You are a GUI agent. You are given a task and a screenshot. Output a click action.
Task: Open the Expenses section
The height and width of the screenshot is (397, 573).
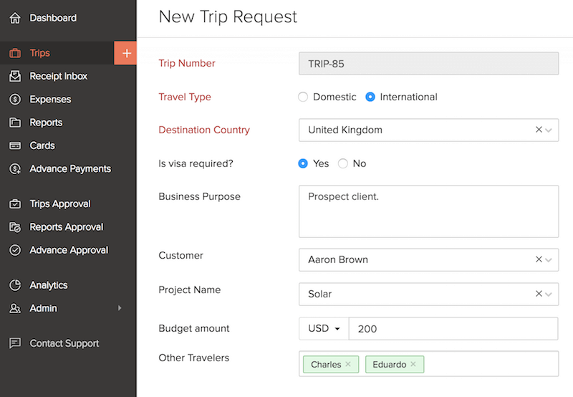pos(50,100)
